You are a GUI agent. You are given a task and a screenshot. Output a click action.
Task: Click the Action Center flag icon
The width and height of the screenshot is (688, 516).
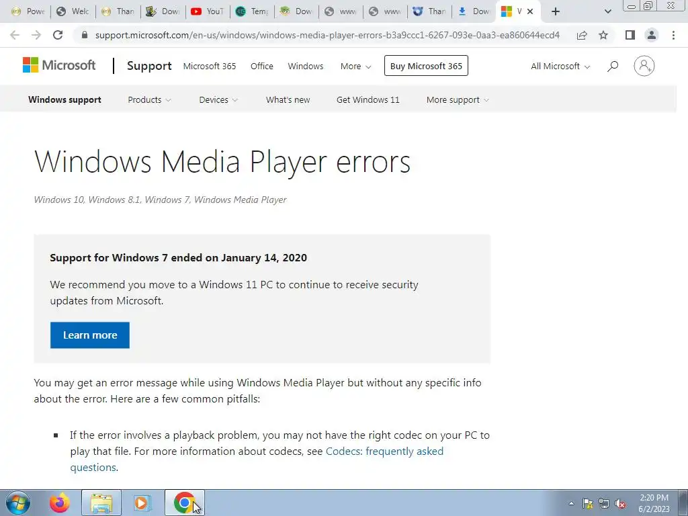coord(587,504)
